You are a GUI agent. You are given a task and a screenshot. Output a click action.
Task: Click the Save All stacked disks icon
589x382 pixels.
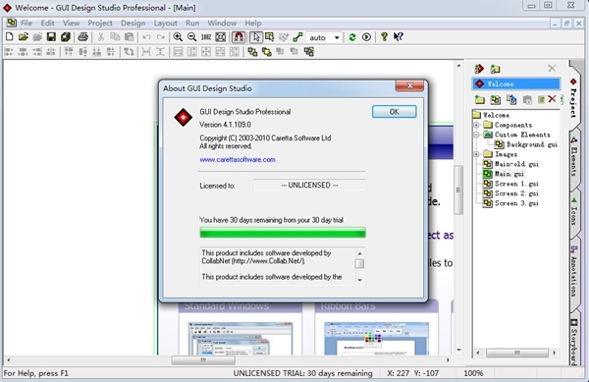tap(66, 36)
